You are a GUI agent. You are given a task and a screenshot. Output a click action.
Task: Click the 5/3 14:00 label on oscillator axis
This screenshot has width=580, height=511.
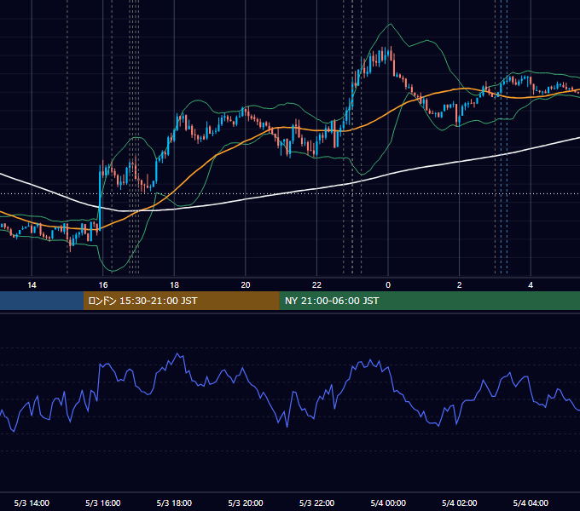coord(32,502)
